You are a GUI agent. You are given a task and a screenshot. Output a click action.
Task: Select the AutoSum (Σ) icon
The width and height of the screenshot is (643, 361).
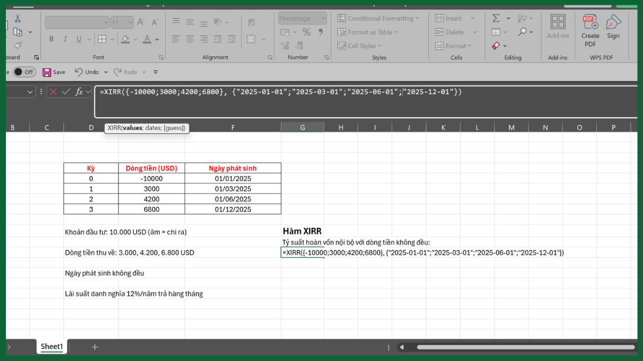[x=496, y=18]
